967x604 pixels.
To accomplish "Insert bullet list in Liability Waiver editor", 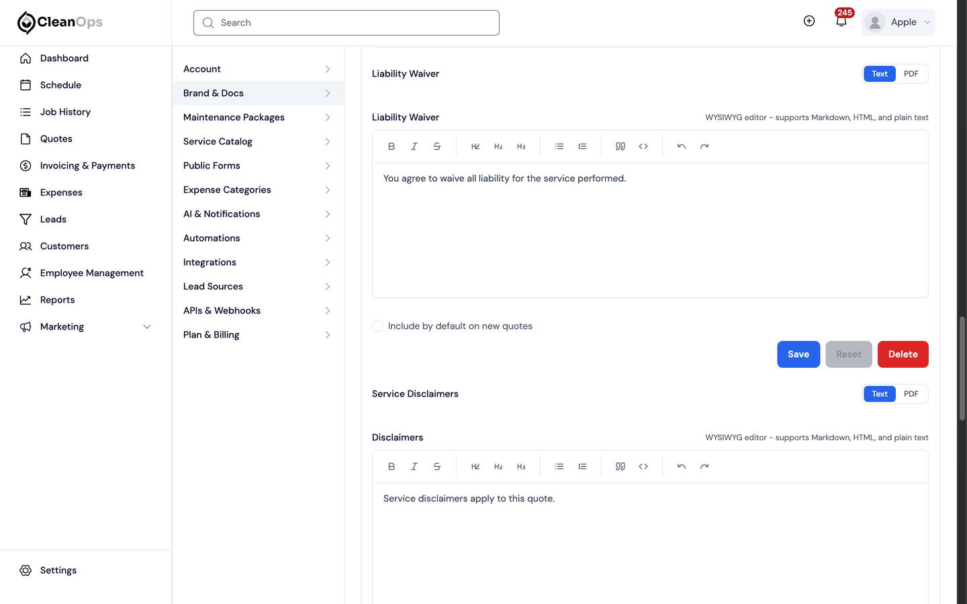I will 559,146.
